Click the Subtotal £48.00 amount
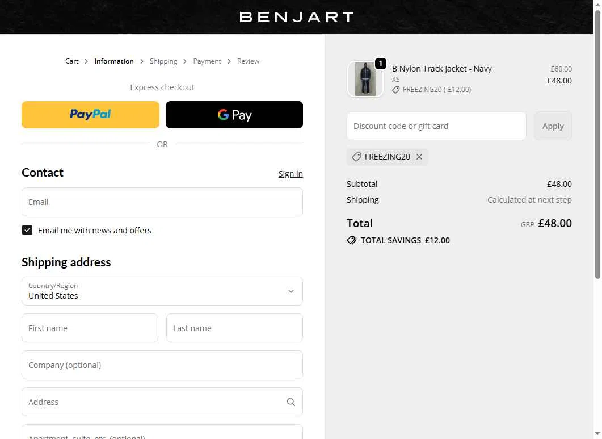 (x=559, y=184)
